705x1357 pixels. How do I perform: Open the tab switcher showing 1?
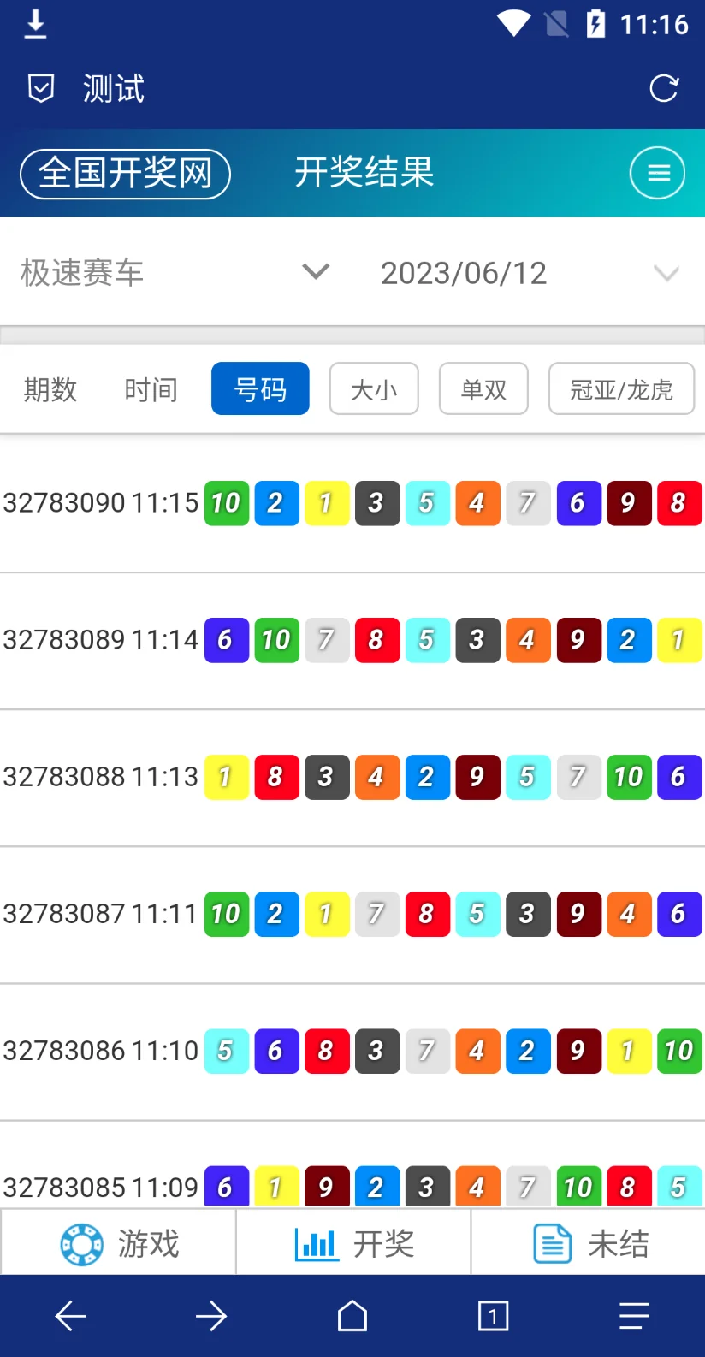pyautogui.click(x=493, y=1316)
